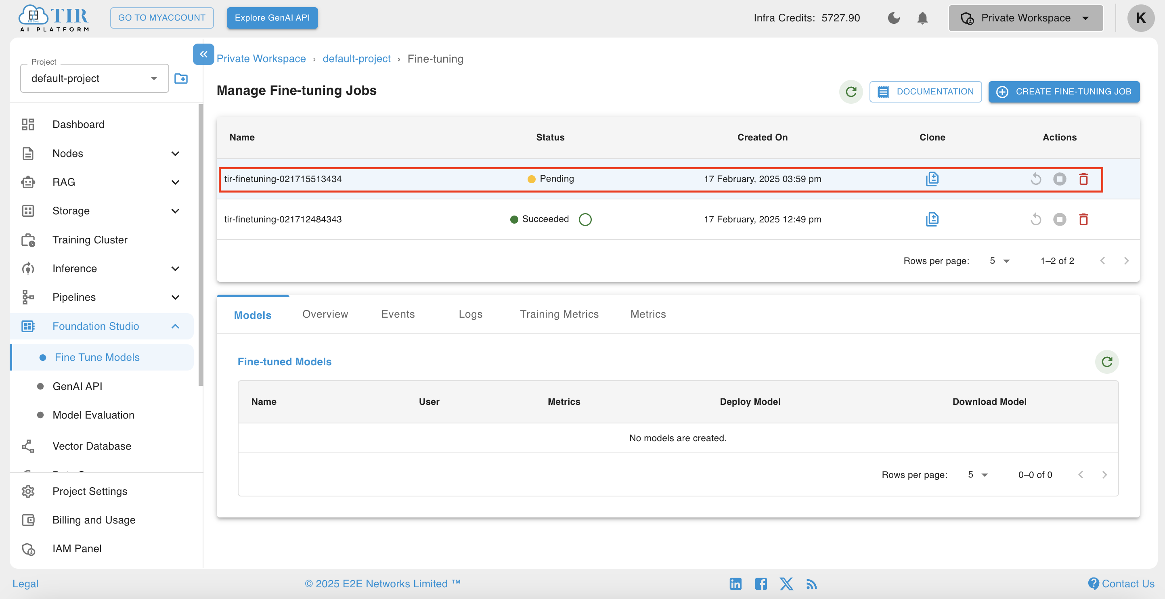The image size is (1165, 599).
Task: Switch to the Models tab
Action: (x=252, y=315)
